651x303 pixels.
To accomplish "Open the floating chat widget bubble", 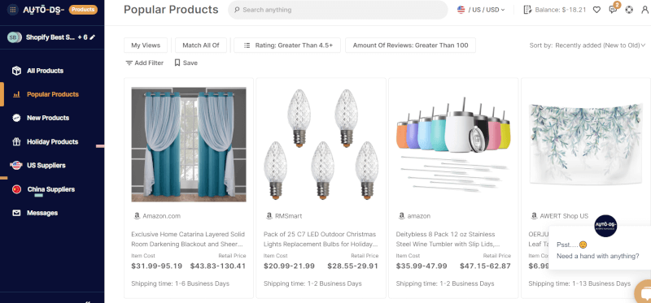I will pos(644,292).
